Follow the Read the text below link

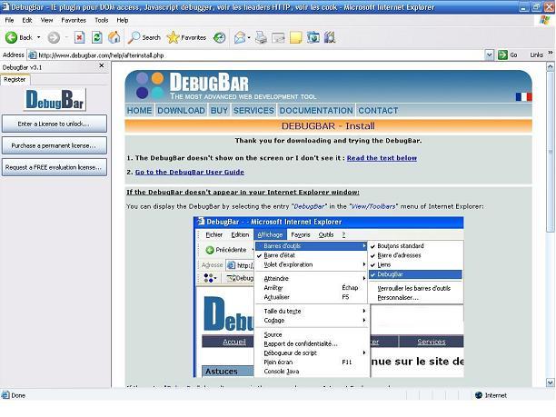coord(382,158)
